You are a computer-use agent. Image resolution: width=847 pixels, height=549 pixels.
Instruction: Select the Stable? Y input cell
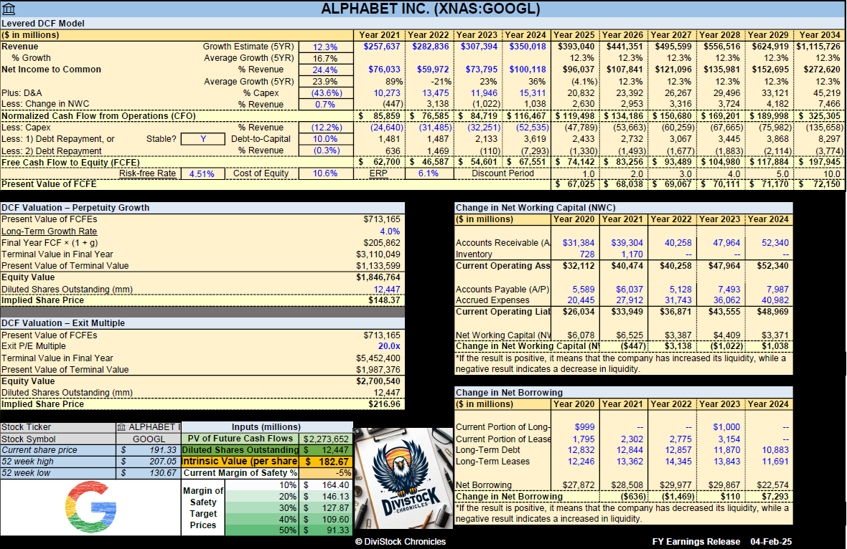point(203,138)
